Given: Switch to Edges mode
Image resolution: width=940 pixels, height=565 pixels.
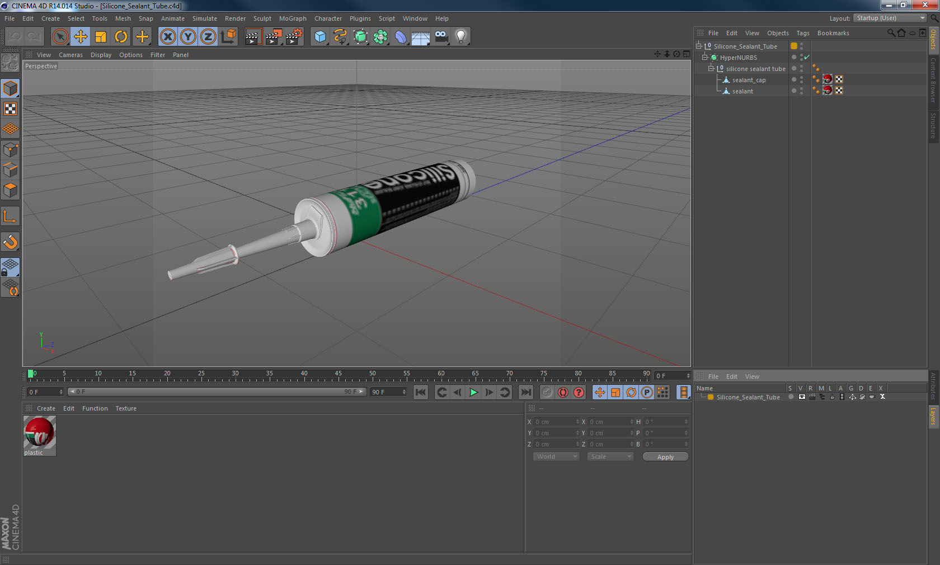Looking at the screenshot, I should (10, 170).
